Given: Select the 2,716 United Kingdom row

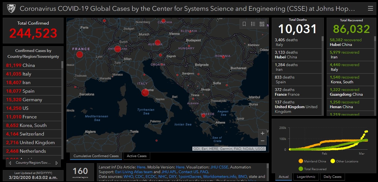Looking at the screenshot, I should (32, 142).
